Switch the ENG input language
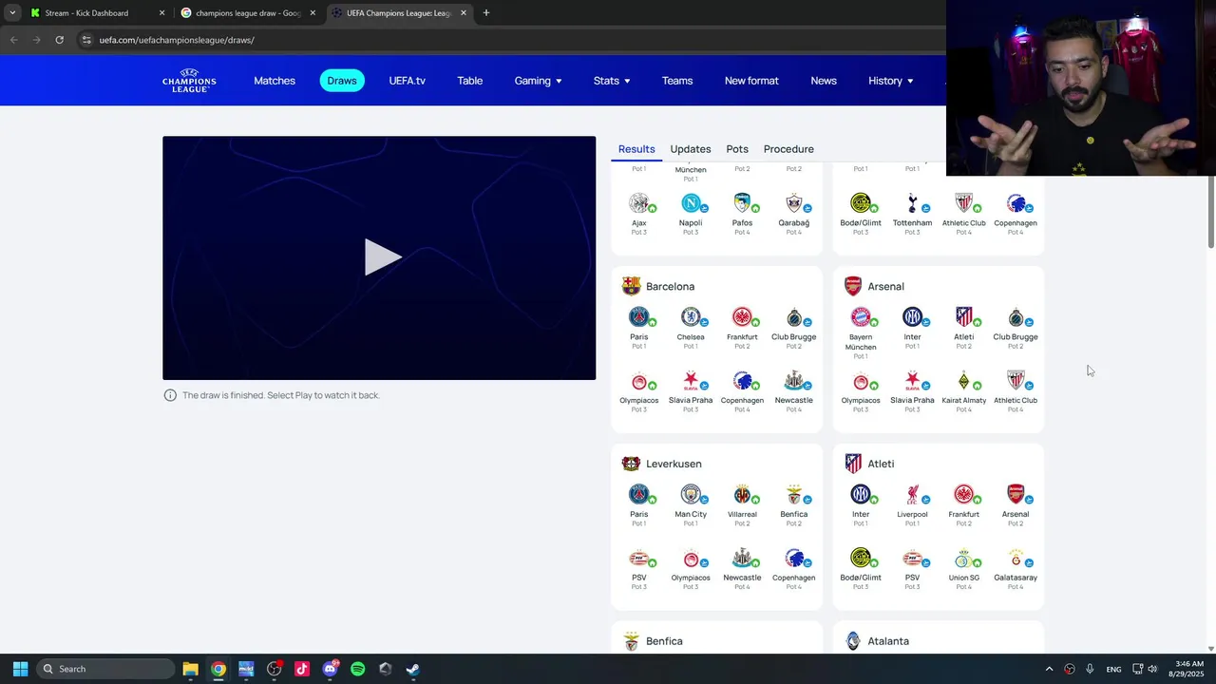 1113,669
